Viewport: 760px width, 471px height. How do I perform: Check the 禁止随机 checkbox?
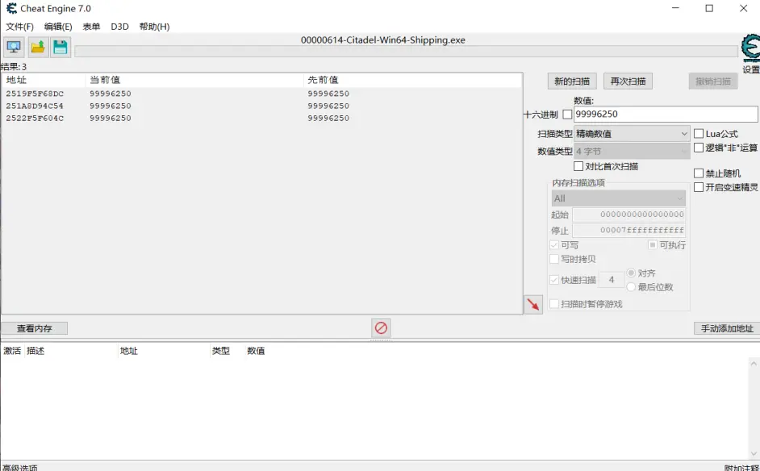[x=699, y=173]
